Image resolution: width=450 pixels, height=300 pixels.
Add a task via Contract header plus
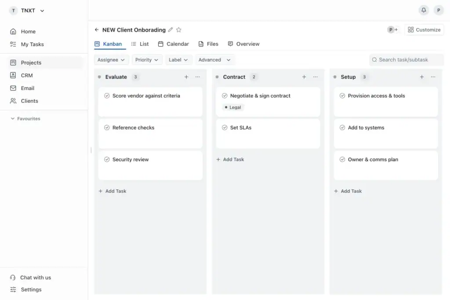(304, 77)
